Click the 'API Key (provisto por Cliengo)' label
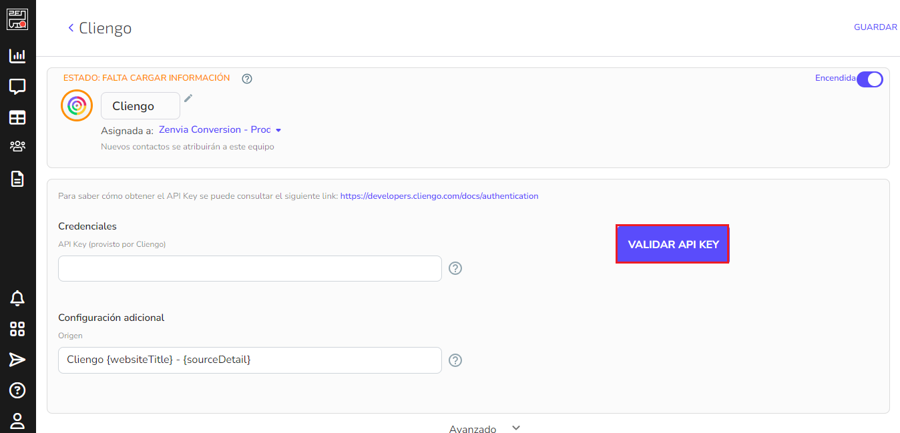The width and height of the screenshot is (900, 433). point(112,244)
